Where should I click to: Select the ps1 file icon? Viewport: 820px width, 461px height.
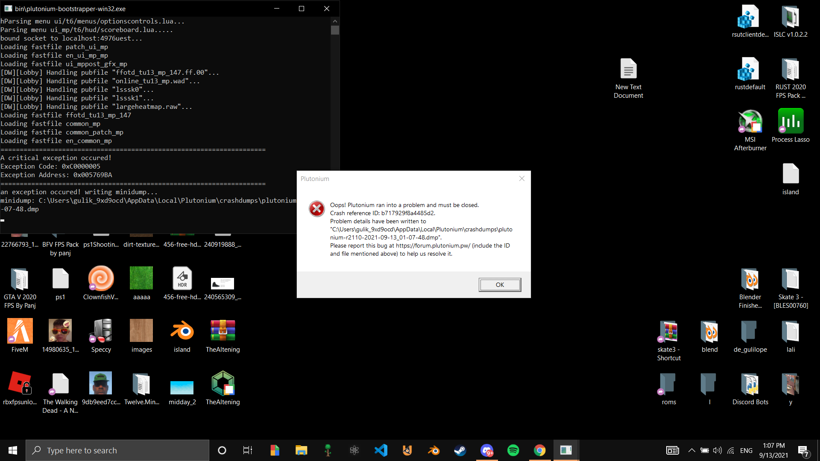click(60, 284)
